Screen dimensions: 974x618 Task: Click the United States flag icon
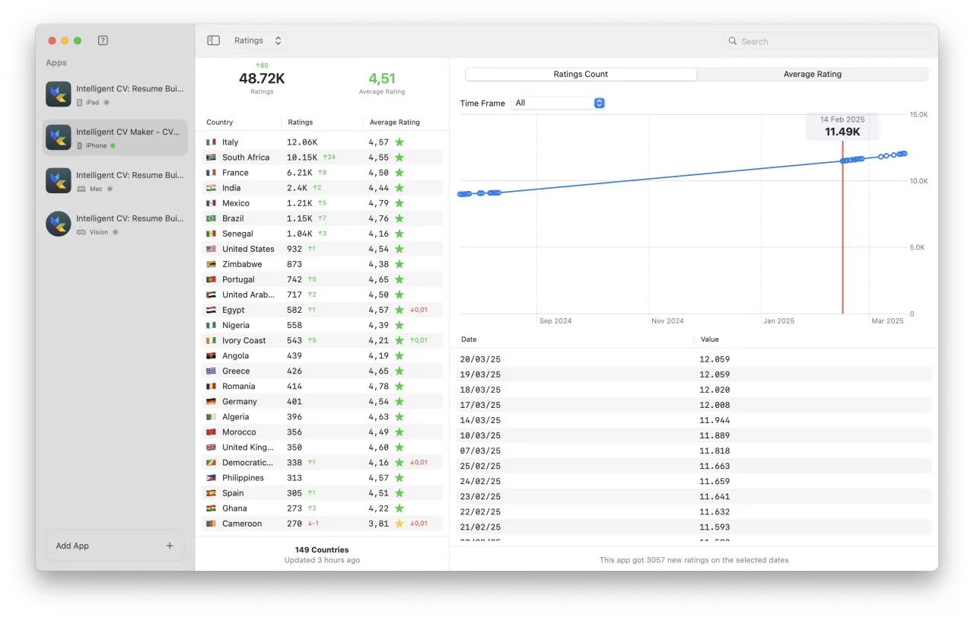click(212, 249)
